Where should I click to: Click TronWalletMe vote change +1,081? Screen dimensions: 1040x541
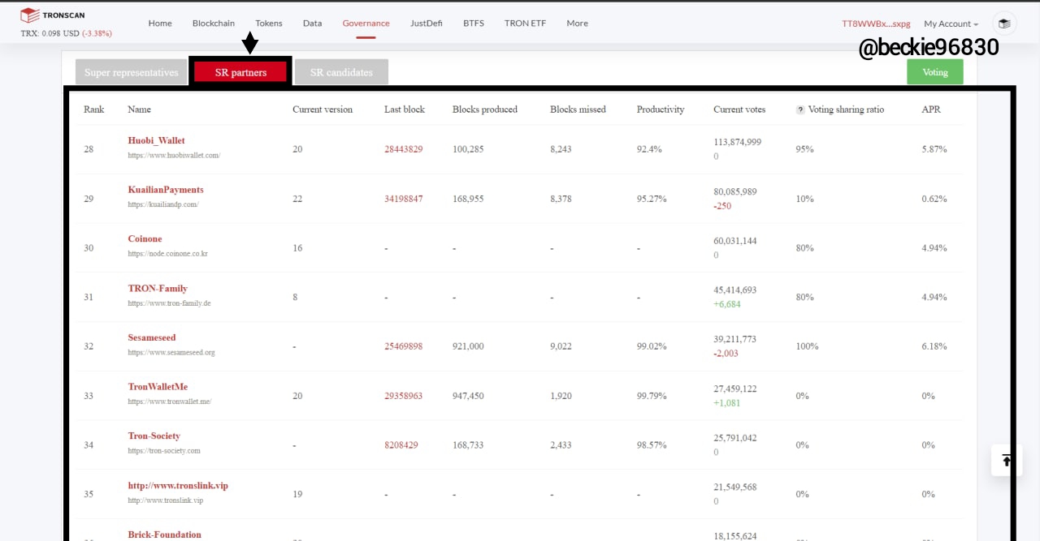coord(727,403)
